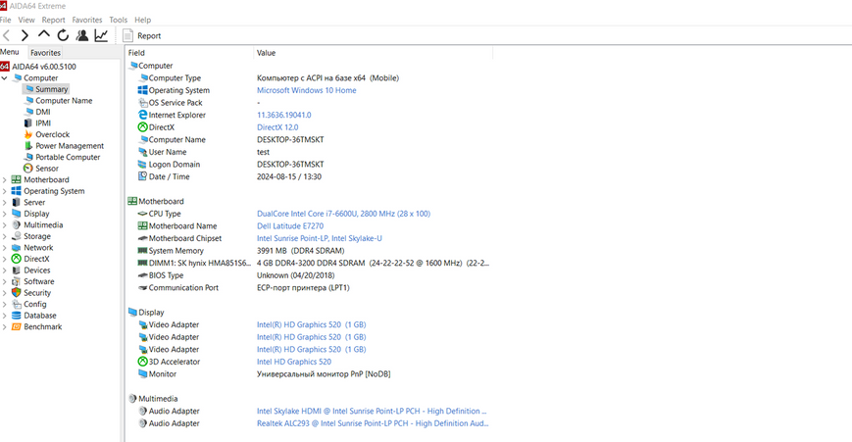The width and height of the screenshot is (852, 442).
Task: Open the DualCore Intel Core i7-6600U link
Action: click(x=343, y=214)
